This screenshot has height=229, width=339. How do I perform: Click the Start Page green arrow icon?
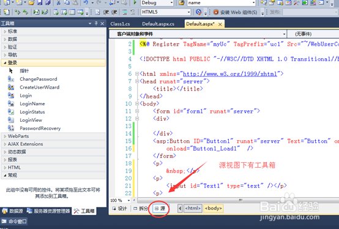[x=305, y=2]
